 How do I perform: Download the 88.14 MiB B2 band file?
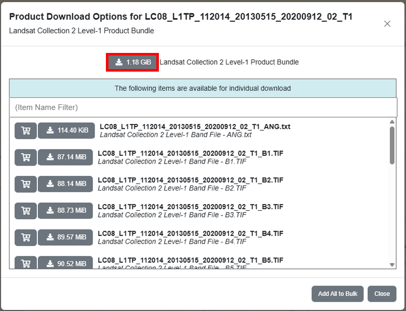(x=65, y=184)
